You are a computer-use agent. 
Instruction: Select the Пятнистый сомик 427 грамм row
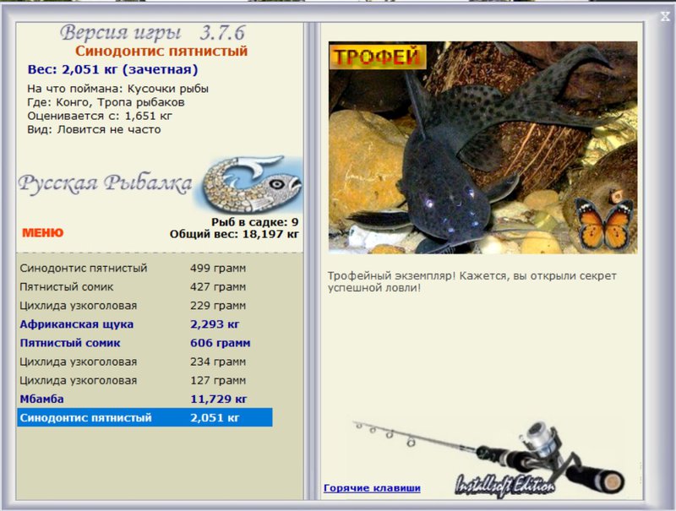(144, 286)
